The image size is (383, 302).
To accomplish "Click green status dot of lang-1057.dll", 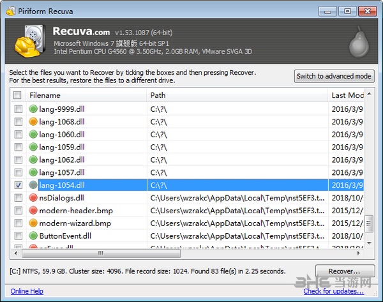I will coord(33,172).
